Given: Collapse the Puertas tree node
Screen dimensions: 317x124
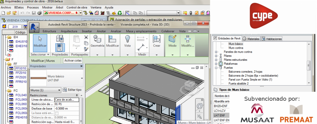Looking at the screenshot, I should tap(216, 68).
